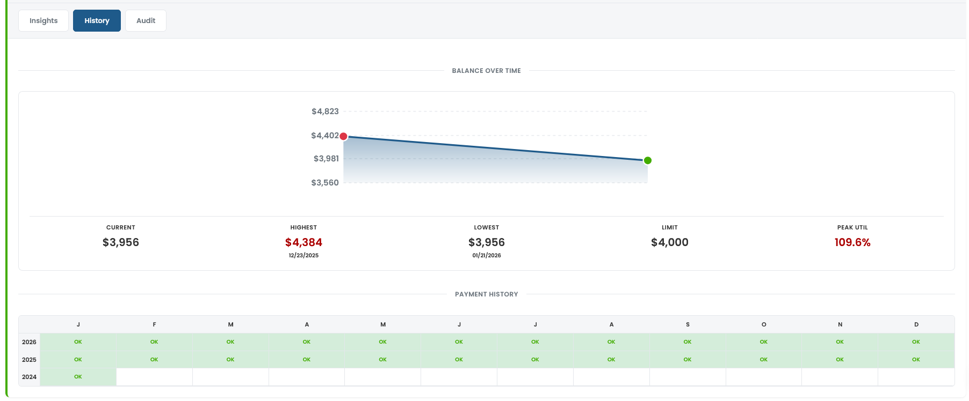The width and height of the screenshot is (969, 401).
Task: Select the History tab
Action: click(97, 21)
